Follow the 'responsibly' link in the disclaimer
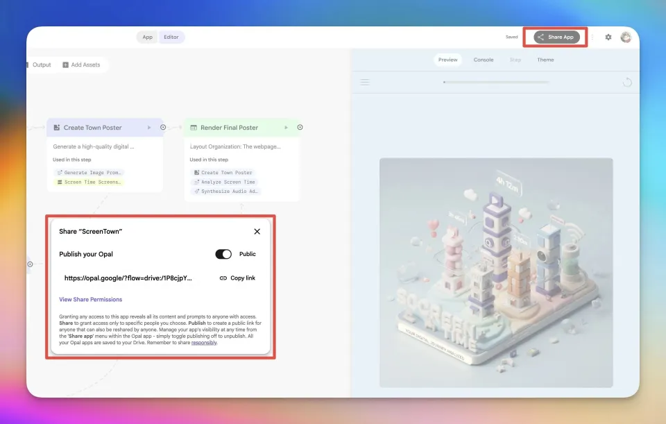This screenshot has width=666, height=424. coord(204,342)
